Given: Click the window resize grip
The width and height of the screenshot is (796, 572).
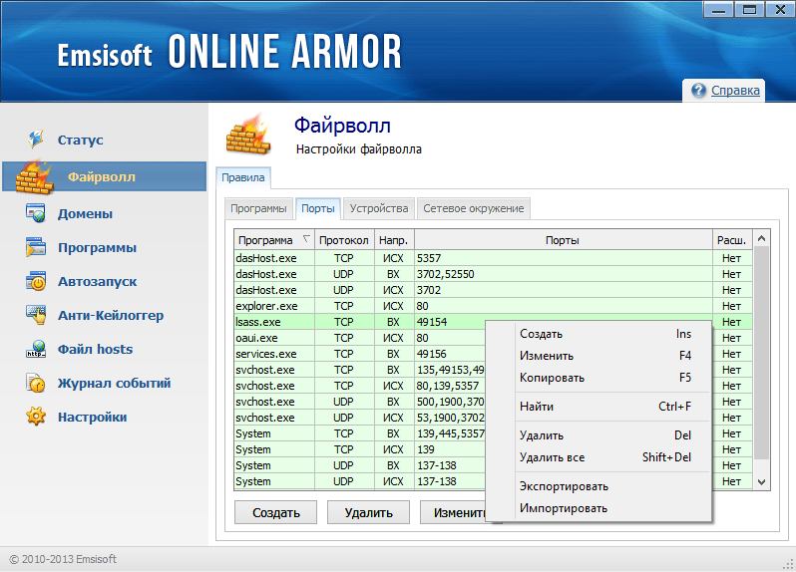Looking at the screenshot, I should (x=788, y=564).
